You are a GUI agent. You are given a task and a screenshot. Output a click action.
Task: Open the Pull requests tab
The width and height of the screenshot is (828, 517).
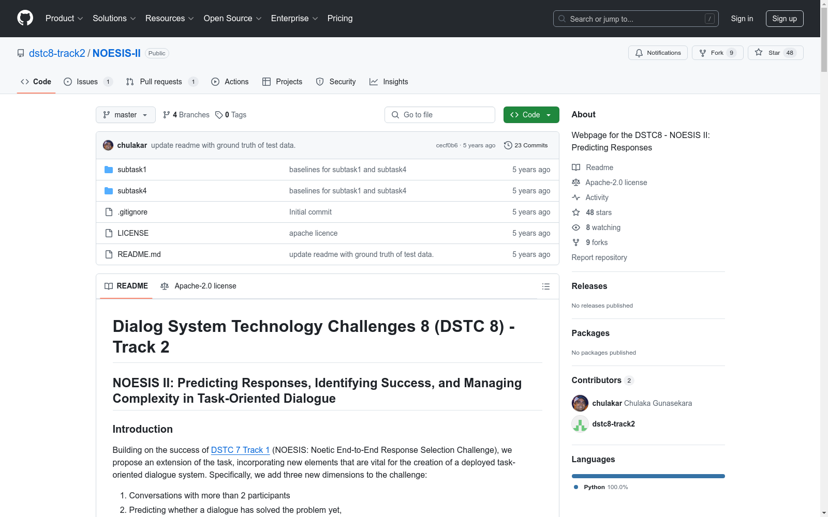pyautogui.click(x=162, y=82)
